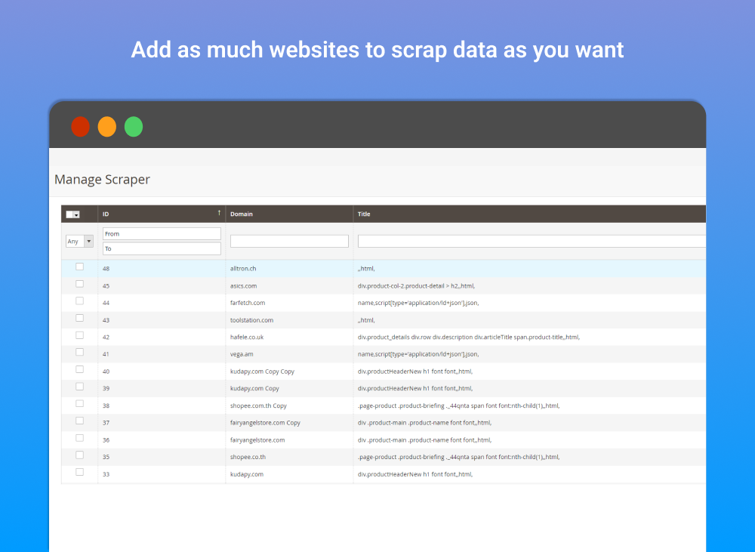
Task: Click the To ID filter field
Action: pos(161,248)
